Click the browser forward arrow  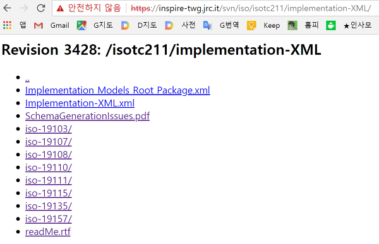click(24, 8)
